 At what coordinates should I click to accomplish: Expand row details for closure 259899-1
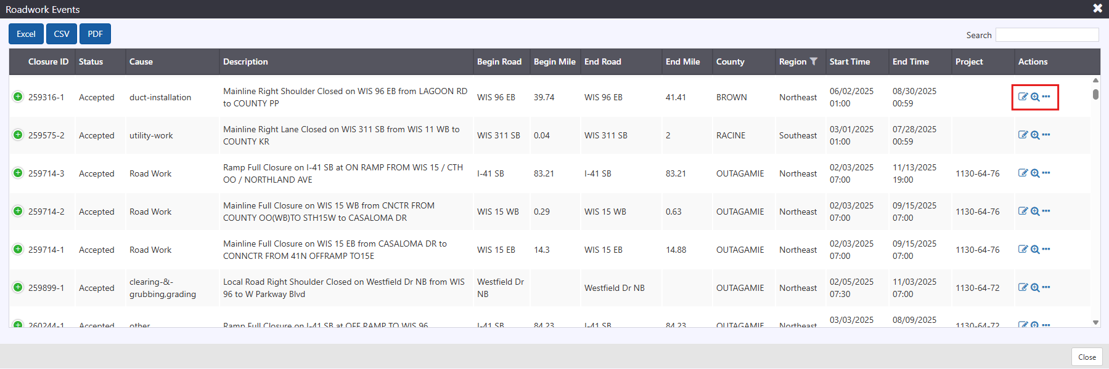(18, 287)
